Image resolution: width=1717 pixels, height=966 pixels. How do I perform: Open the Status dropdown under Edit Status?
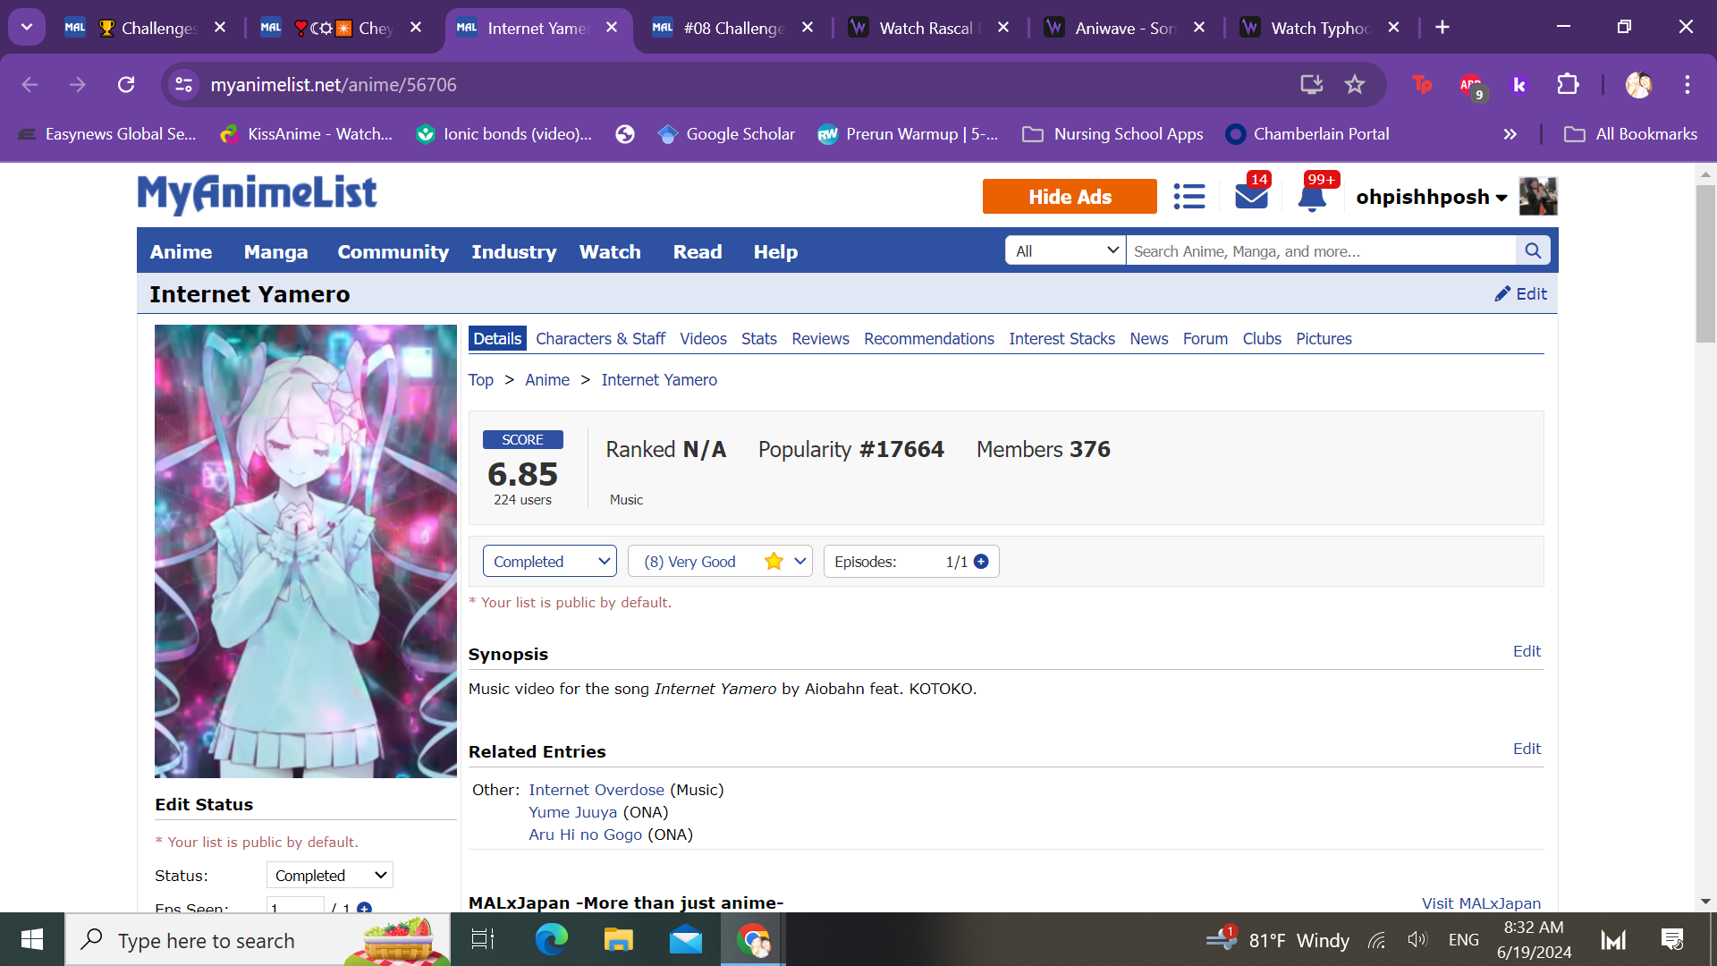point(330,876)
